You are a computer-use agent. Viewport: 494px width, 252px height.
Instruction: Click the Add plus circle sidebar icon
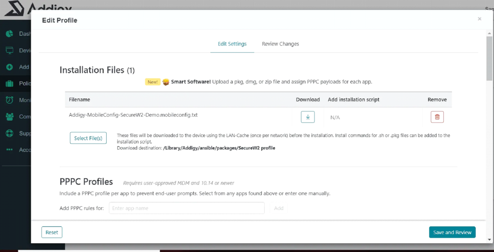pyautogui.click(x=9, y=67)
